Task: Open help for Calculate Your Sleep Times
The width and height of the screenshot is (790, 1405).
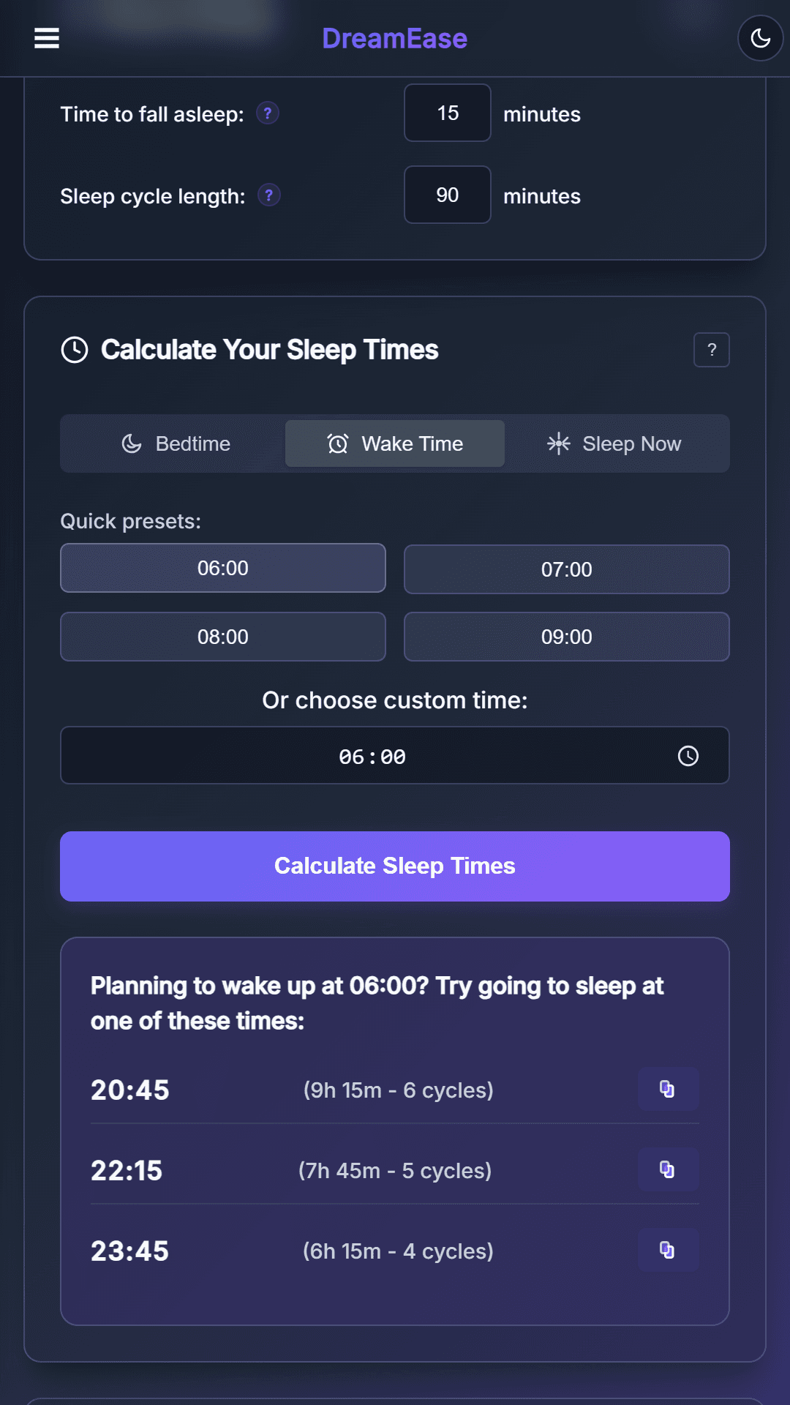Action: (x=711, y=350)
